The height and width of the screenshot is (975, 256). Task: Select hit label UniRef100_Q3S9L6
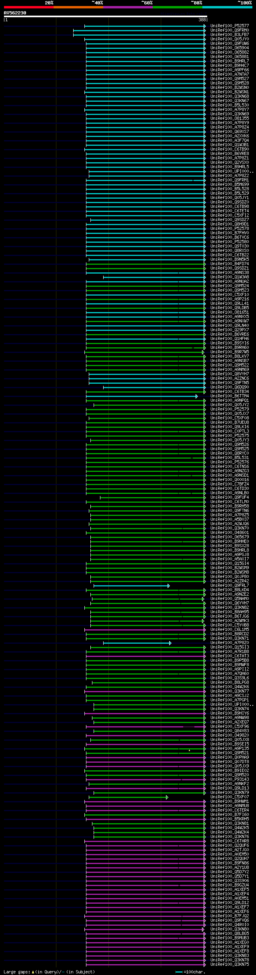coord(230,678)
